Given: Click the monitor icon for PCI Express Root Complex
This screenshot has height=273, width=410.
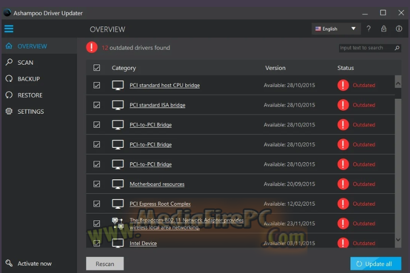Looking at the screenshot, I should point(118,204).
